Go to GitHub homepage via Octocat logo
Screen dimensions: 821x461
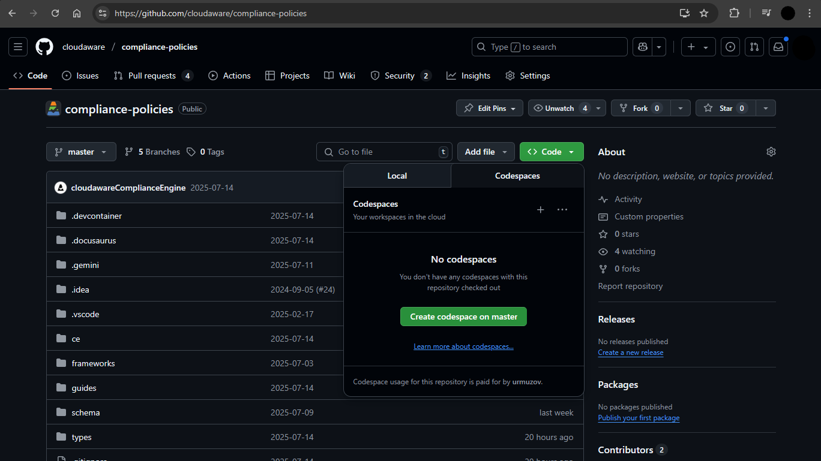pyautogui.click(x=44, y=47)
